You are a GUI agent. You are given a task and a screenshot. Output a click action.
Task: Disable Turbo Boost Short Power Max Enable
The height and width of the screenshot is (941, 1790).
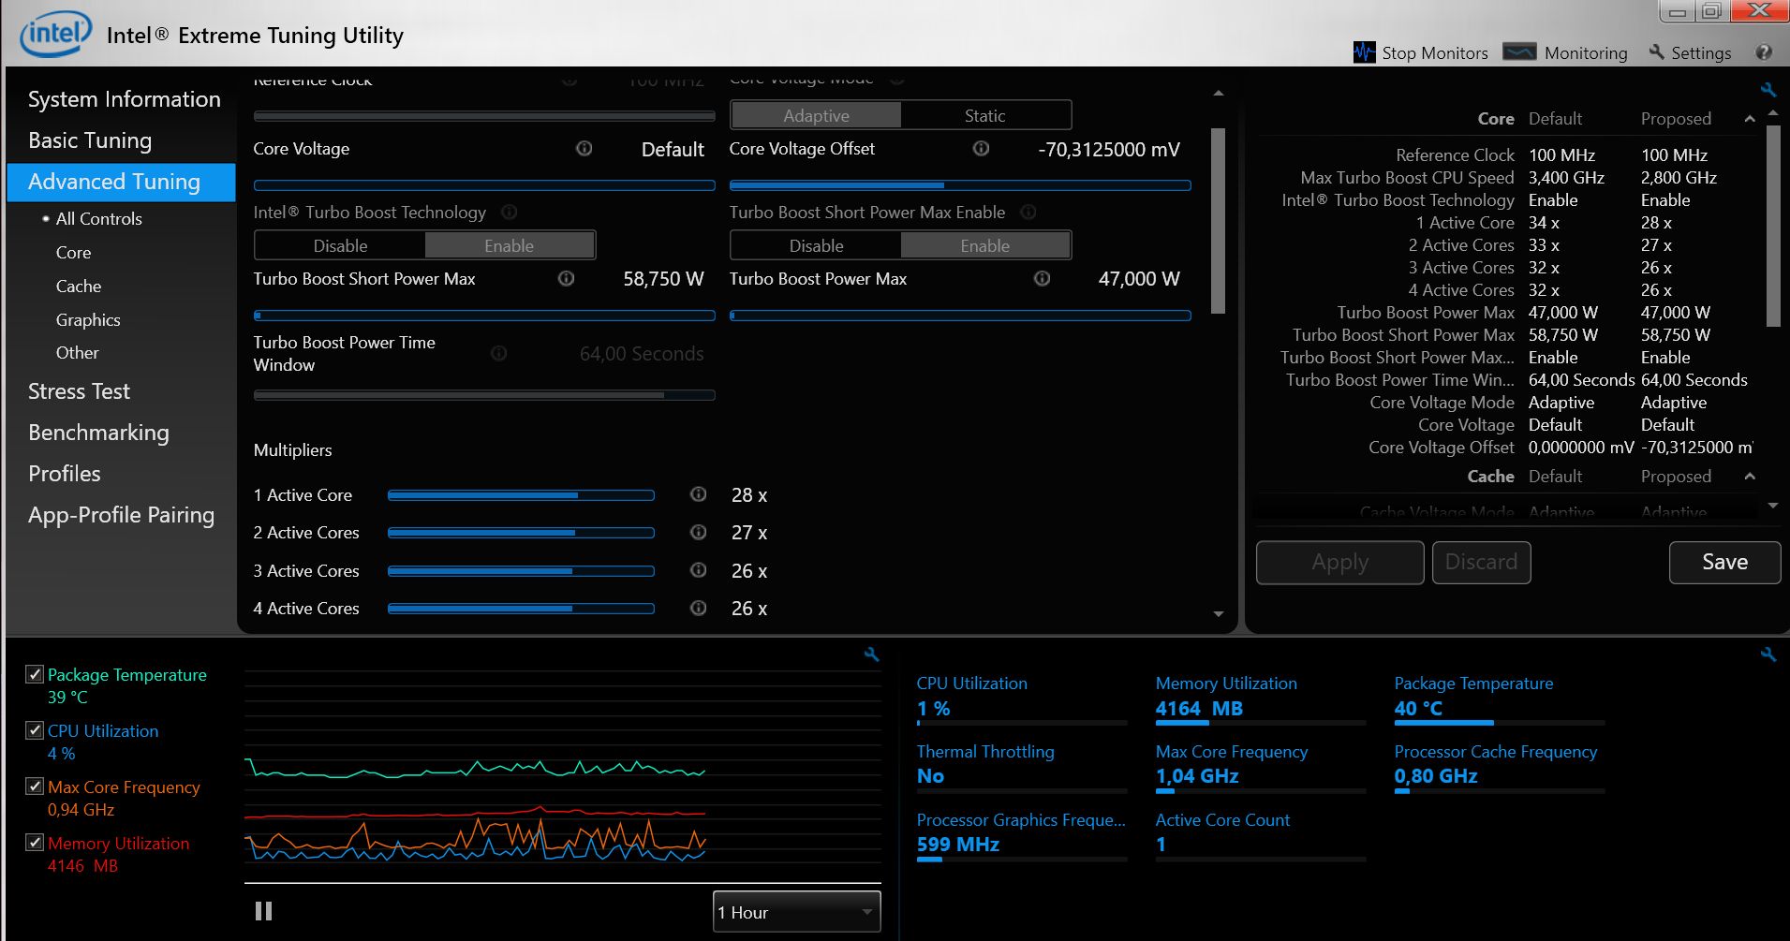point(816,245)
